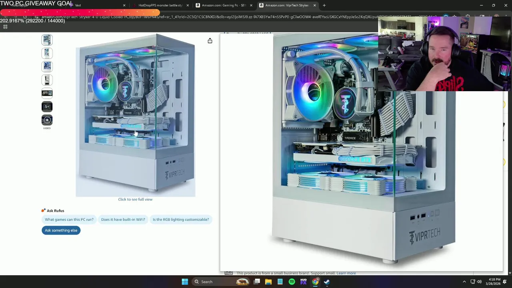The width and height of the screenshot is (512, 288).
Task: Click the share icon above product image
Action: [x=210, y=40]
